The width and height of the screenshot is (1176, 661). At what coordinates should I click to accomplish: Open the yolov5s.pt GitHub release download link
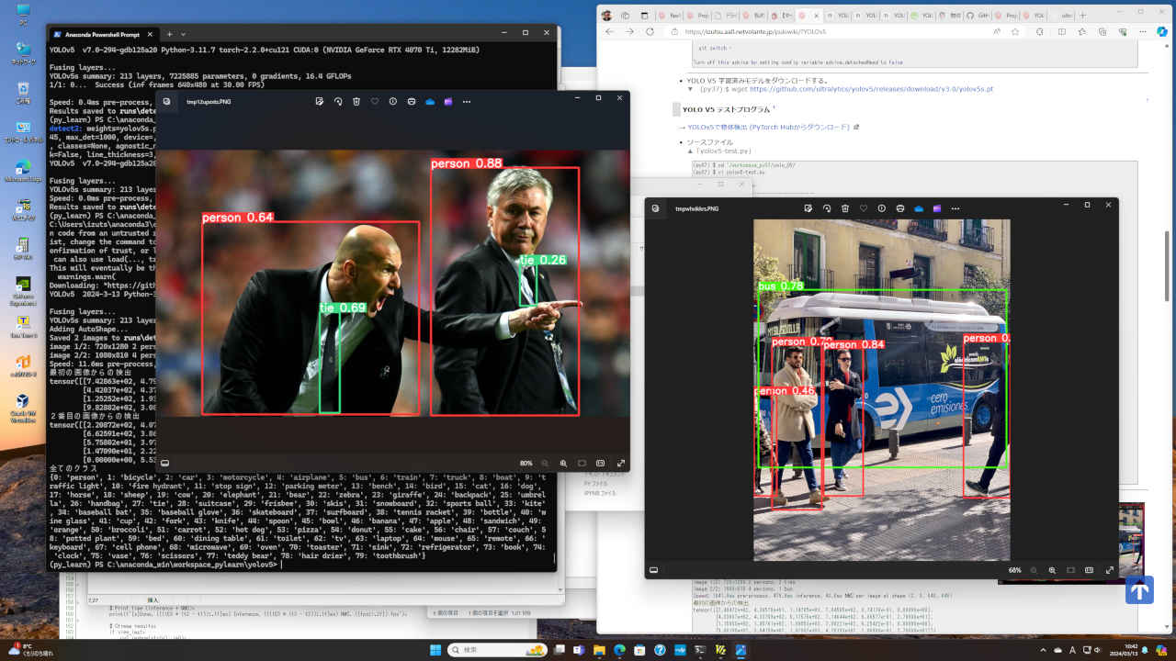coord(871,89)
